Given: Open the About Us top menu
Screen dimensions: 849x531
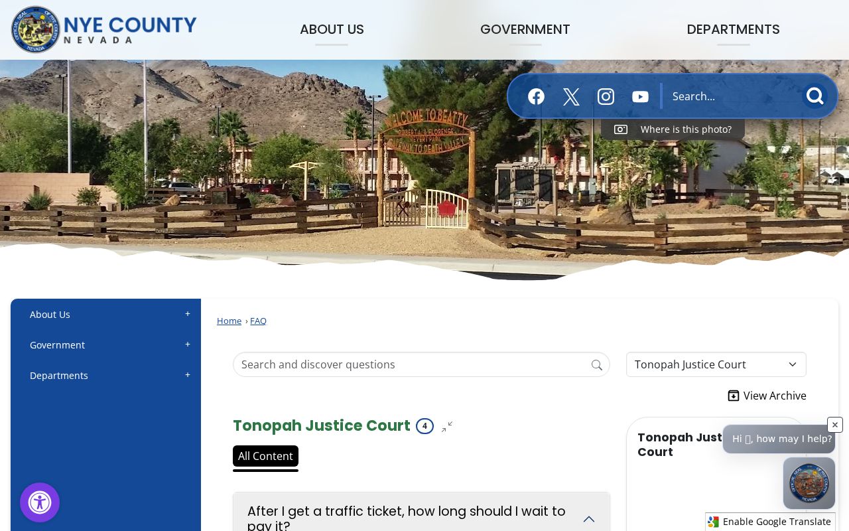Looking at the screenshot, I should pos(332,30).
